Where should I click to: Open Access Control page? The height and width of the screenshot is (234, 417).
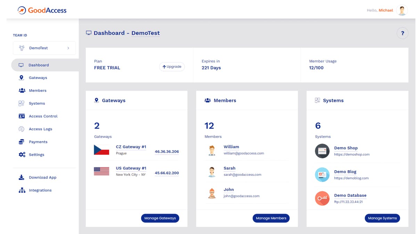pyautogui.click(x=43, y=116)
